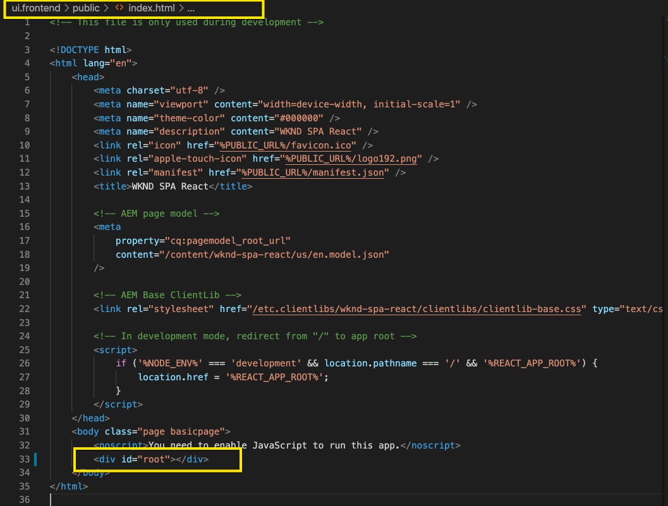668x506 pixels.
Task: Click line number 22 in gutter
Action: 24,309
